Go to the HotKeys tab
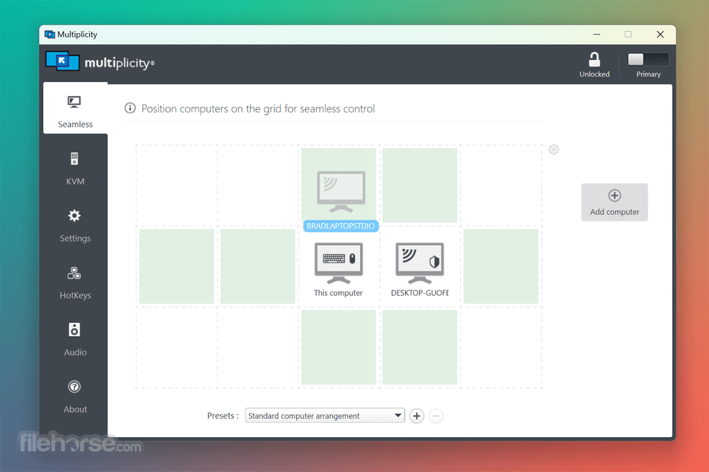 75,282
